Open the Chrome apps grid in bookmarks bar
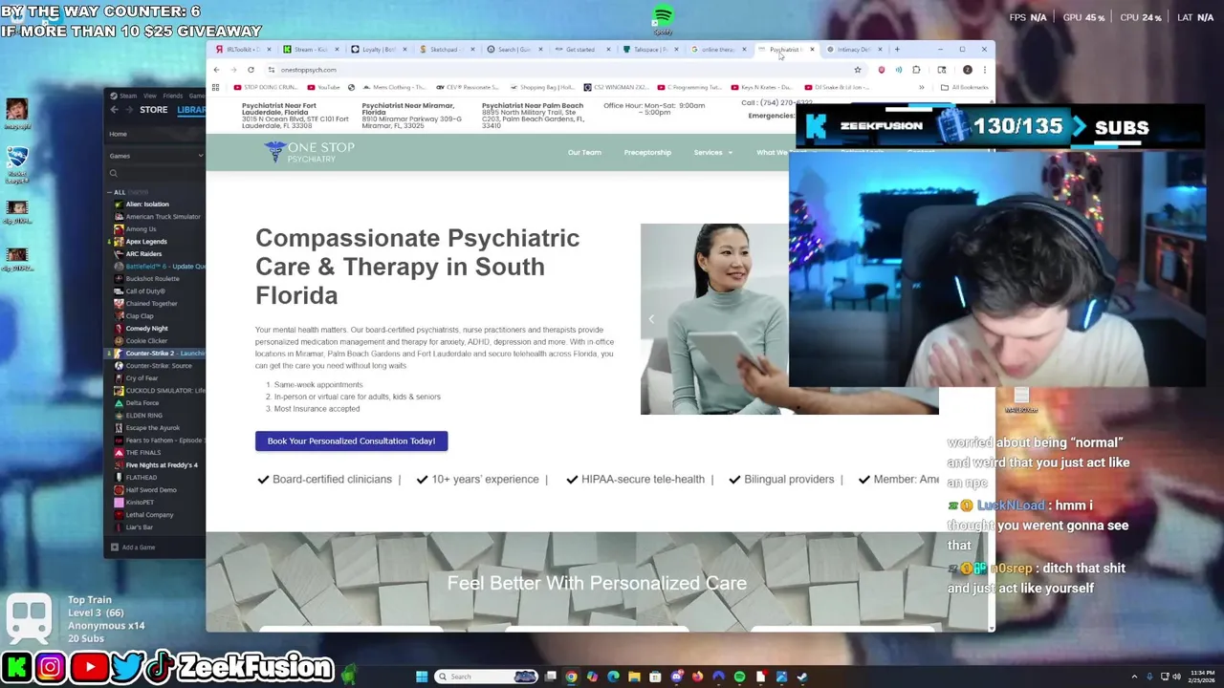 click(215, 87)
